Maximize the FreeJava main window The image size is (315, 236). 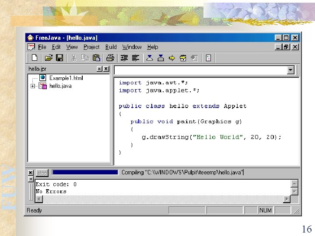(286, 38)
